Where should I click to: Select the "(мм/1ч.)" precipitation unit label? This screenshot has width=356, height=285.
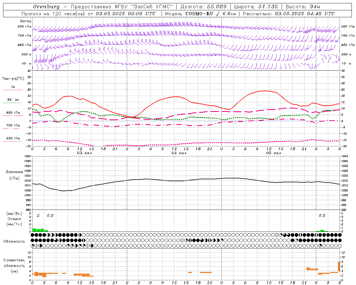(x=14, y=224)
